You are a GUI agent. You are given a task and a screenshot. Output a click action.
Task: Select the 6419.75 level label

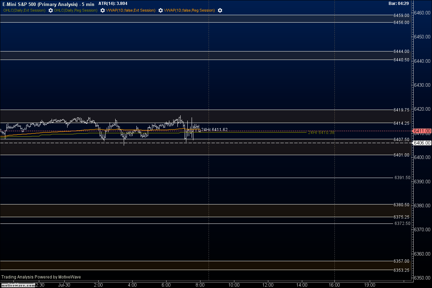click(x=401, y=110)
